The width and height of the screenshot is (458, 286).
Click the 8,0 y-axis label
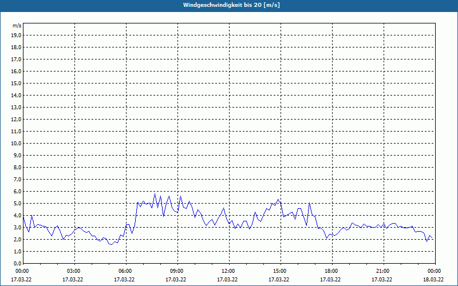point(18,167)
